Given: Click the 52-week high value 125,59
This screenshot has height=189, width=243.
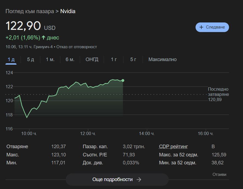Looking at the screenshot, I should pyautogui.click(x=219, y=155).
